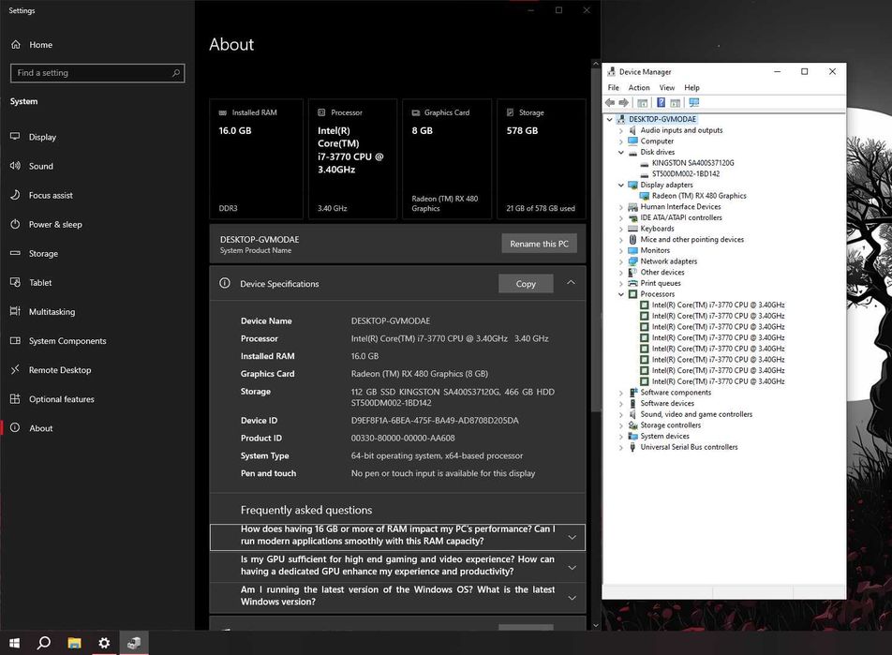Click Forward arrow in Device Manager toolbar
This screenshot has width=892, height=655.
click(623, 102)
